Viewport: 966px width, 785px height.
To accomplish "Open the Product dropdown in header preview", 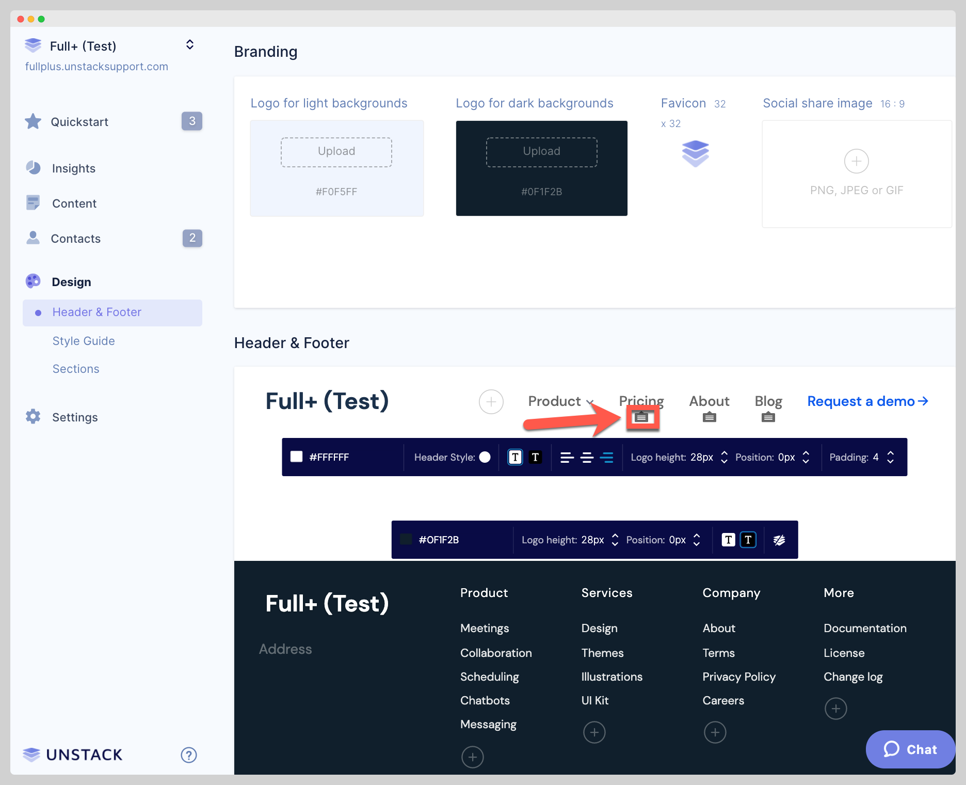I will [560, 401].
